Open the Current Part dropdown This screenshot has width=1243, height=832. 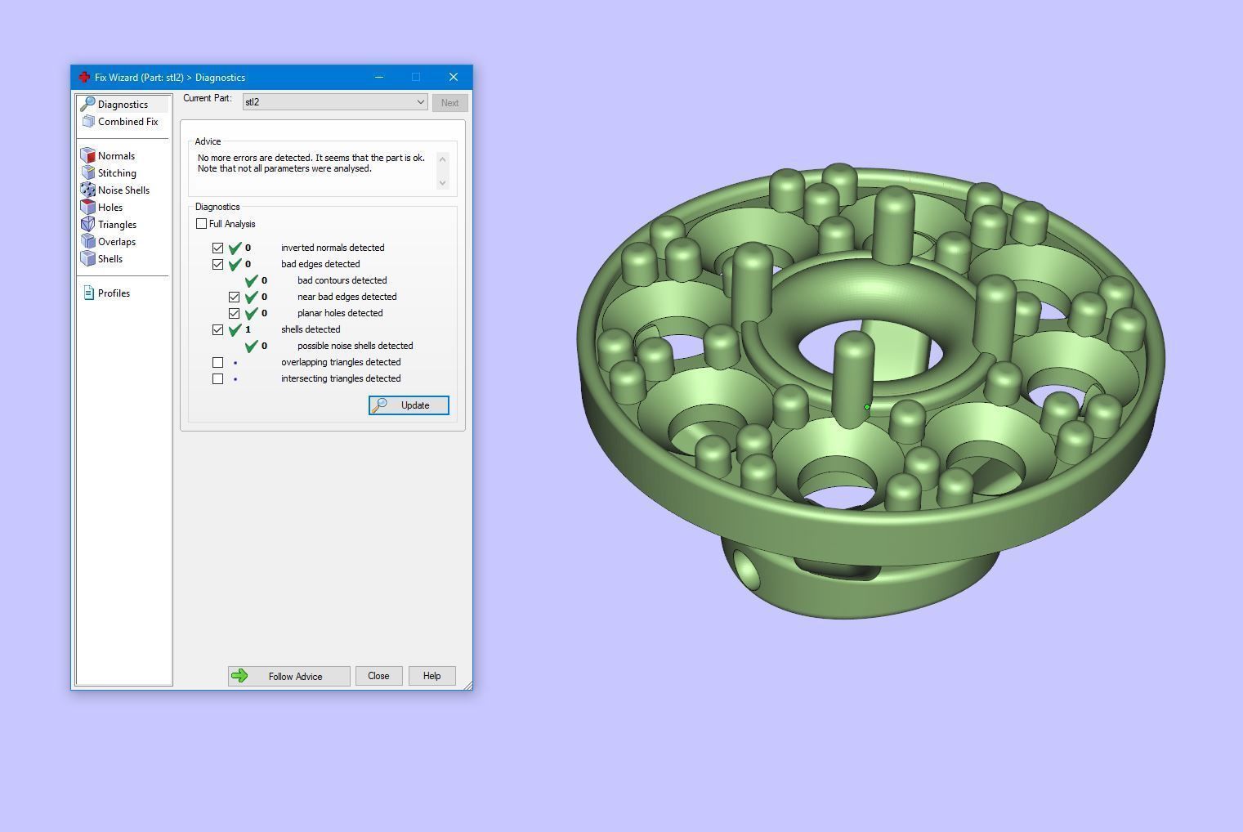[335, 102]
